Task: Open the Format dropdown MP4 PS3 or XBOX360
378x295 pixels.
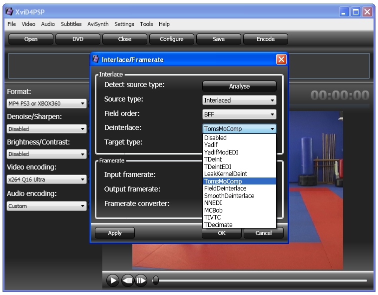Action: [46, 103]
